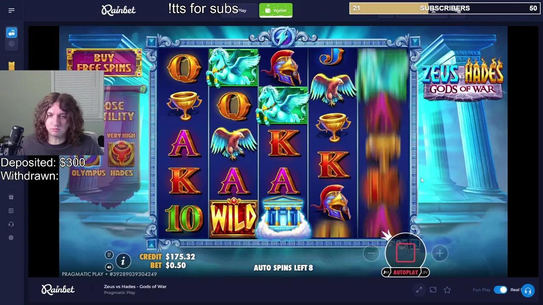This screenshot has height=305, width=543.
Task: Increase bet with plus button
Action: (x=440, y=253)
